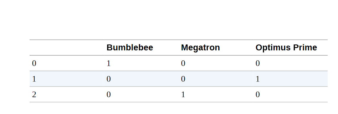338x114 pixels.
Task: Click Bumblebee value in row 1
Action: pyautogui.click(x=109, y=79)
